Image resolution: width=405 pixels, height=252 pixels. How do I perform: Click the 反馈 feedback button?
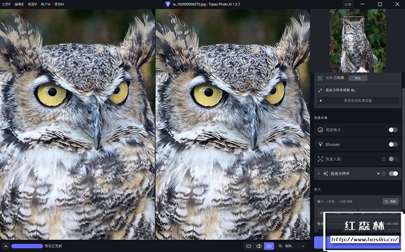348,4
